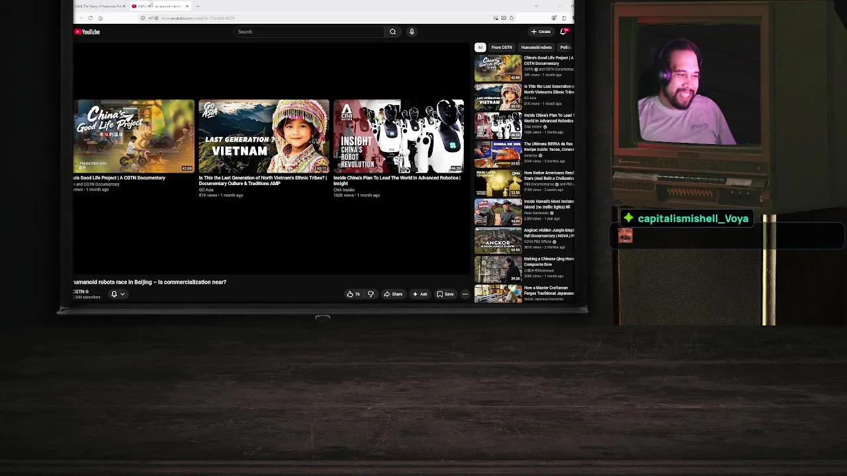The height and width of the screenshot is (476, 847).
Task: Click the YouTube logo
Action: coord(87,32)
